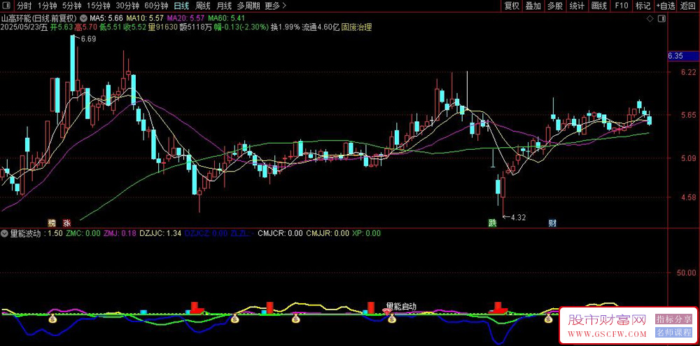This screenshot has width=700, height=346.
Task: Activate the 画线 drawing tool
Action: (x=599, y=6)
